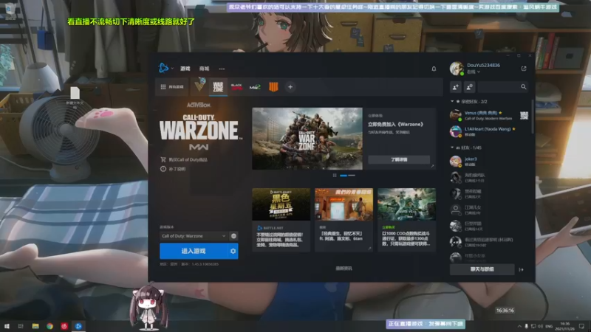Click the friends search magnifier icon
The width and height of the screenshot is (591, 332).
(524, 87)
